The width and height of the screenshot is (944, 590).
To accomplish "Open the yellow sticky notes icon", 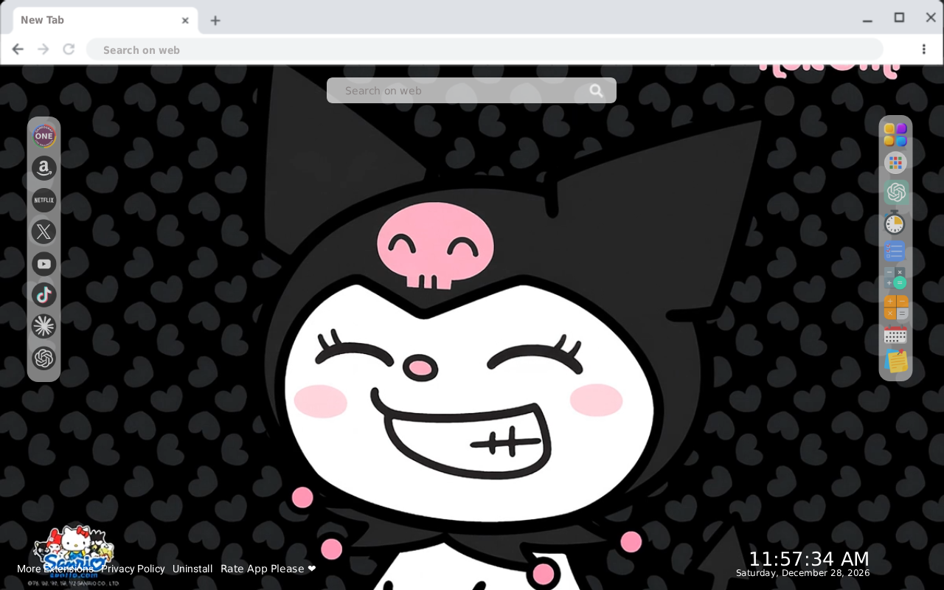I will tap(896, 361).
